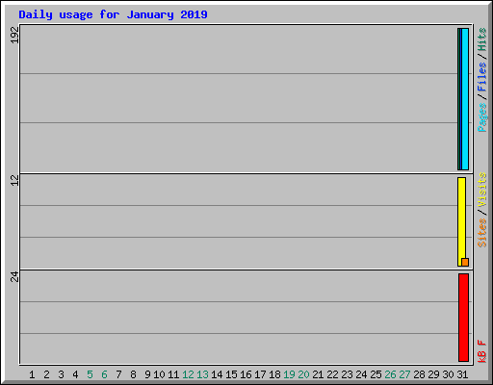Click day label '31' on the x-axis
493x385 pixels.
click(x=462, y=374)
